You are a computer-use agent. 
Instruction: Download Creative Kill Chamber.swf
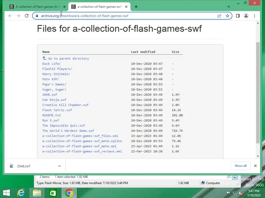(65, 105)
